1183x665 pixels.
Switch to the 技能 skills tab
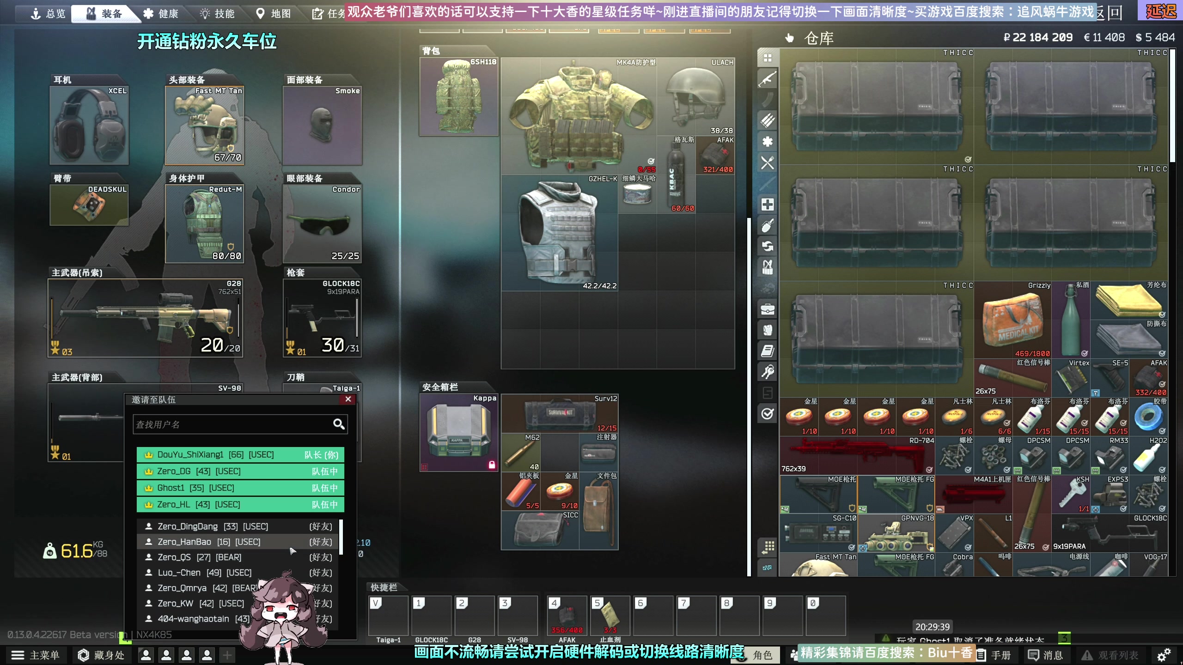[217, 13]
